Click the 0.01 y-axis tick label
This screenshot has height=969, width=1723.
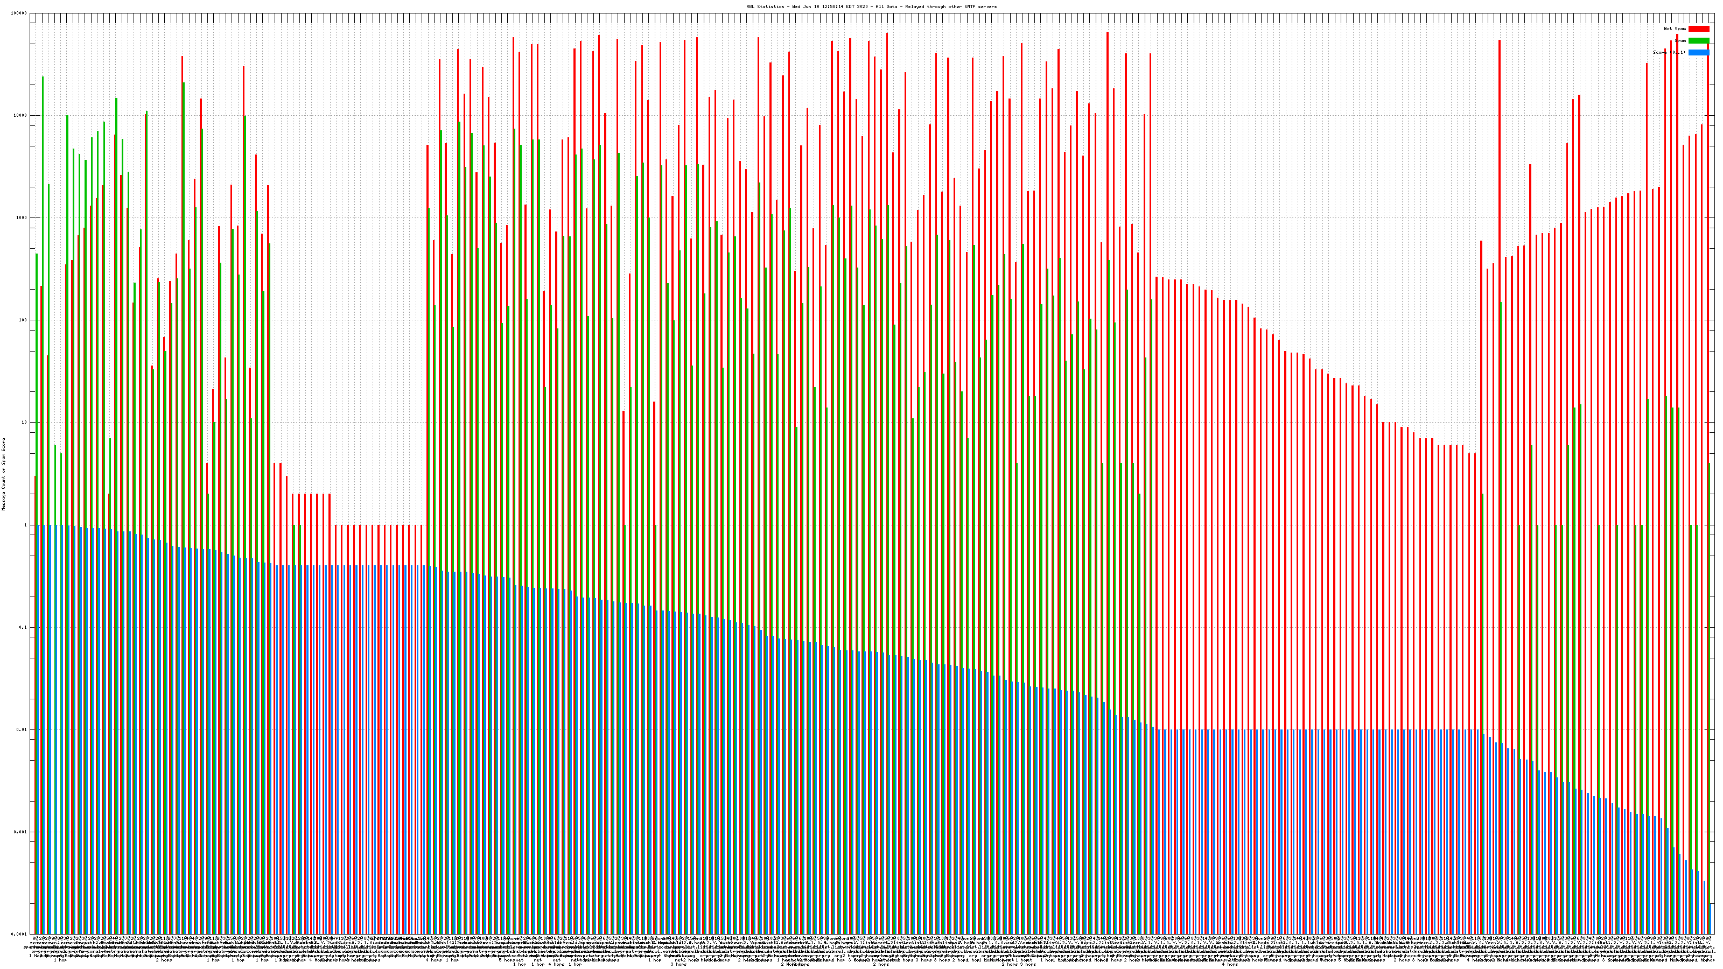click(22, 729)
